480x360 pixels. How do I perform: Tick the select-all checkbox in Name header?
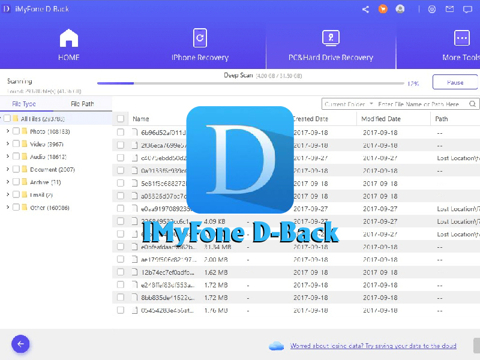[x=121, y=119]
